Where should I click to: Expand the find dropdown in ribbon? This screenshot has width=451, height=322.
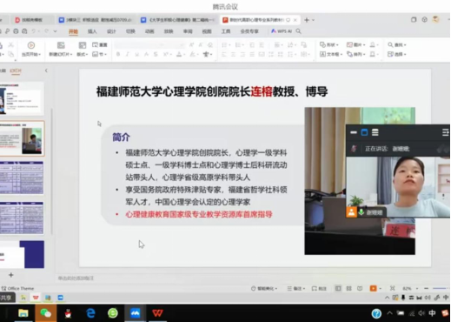tap(397, 44)
